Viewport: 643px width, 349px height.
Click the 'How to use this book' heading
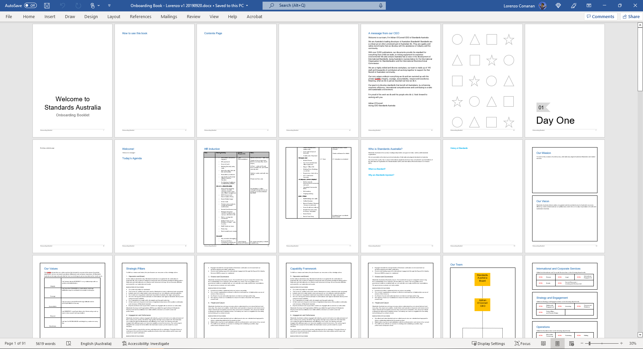click(x=135, y=33)
